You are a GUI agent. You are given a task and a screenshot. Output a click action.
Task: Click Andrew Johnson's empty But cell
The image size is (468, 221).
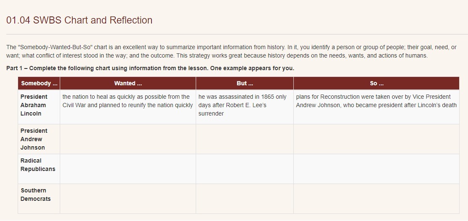coord(245,139)
